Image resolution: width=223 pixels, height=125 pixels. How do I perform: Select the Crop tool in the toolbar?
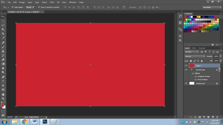[x=3, y=34]
